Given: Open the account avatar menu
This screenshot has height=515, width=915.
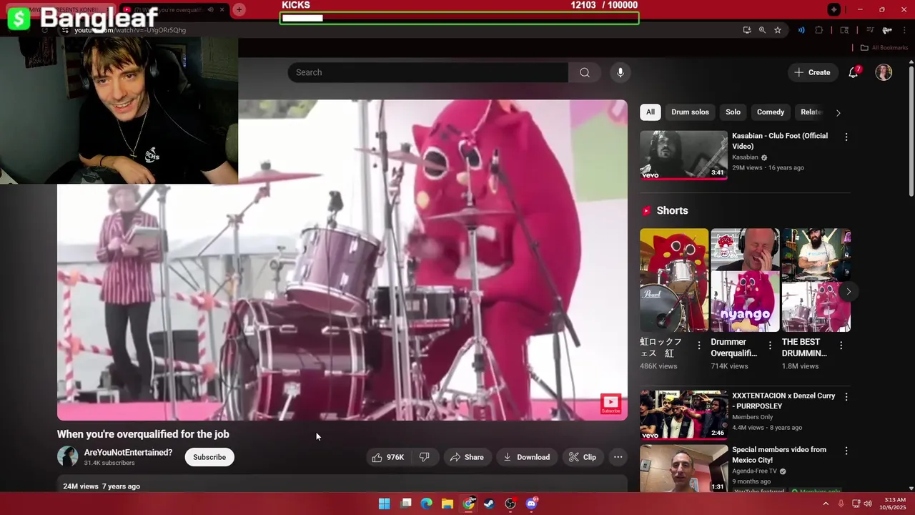Looking at the screenshot, I should point(884,72).
